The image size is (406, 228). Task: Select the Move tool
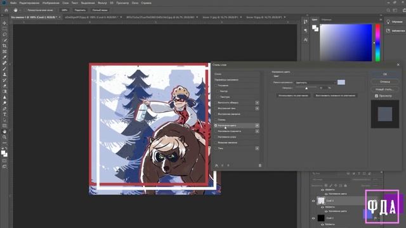(4, 23)
